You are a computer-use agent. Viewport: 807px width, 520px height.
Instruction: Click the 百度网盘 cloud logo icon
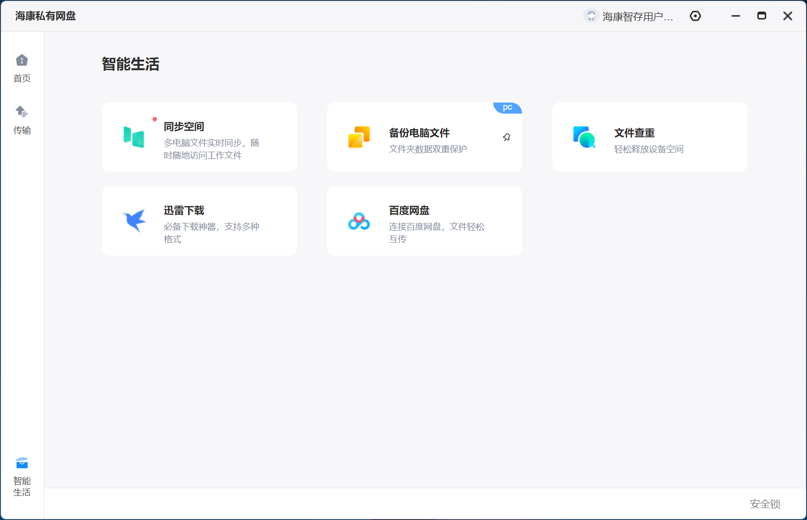click(x=359, y=221)
